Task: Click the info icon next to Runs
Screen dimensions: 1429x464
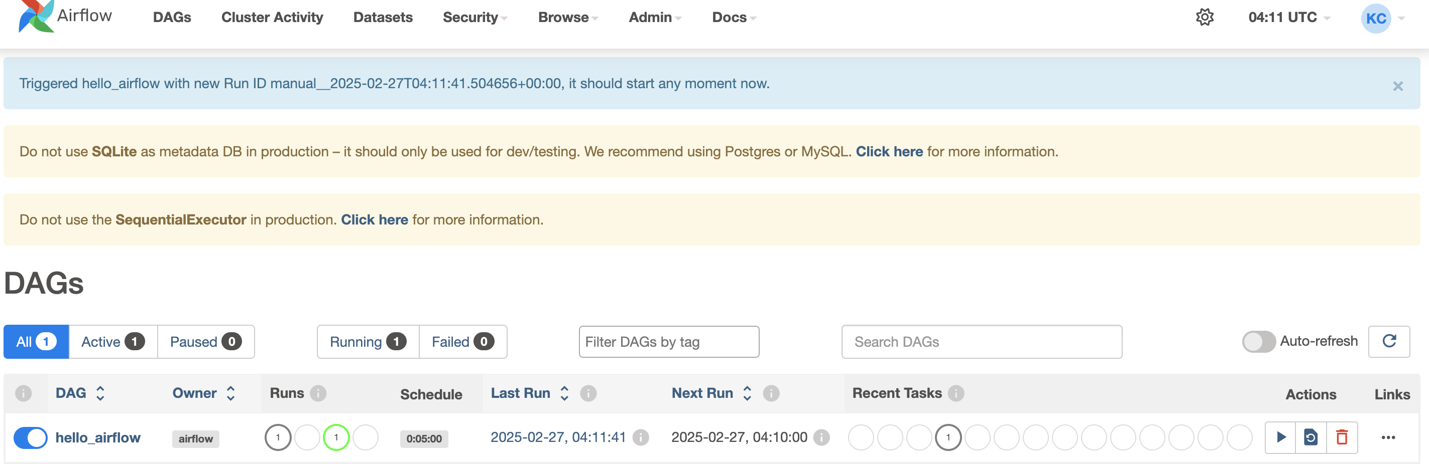Action: pos(318,393)
